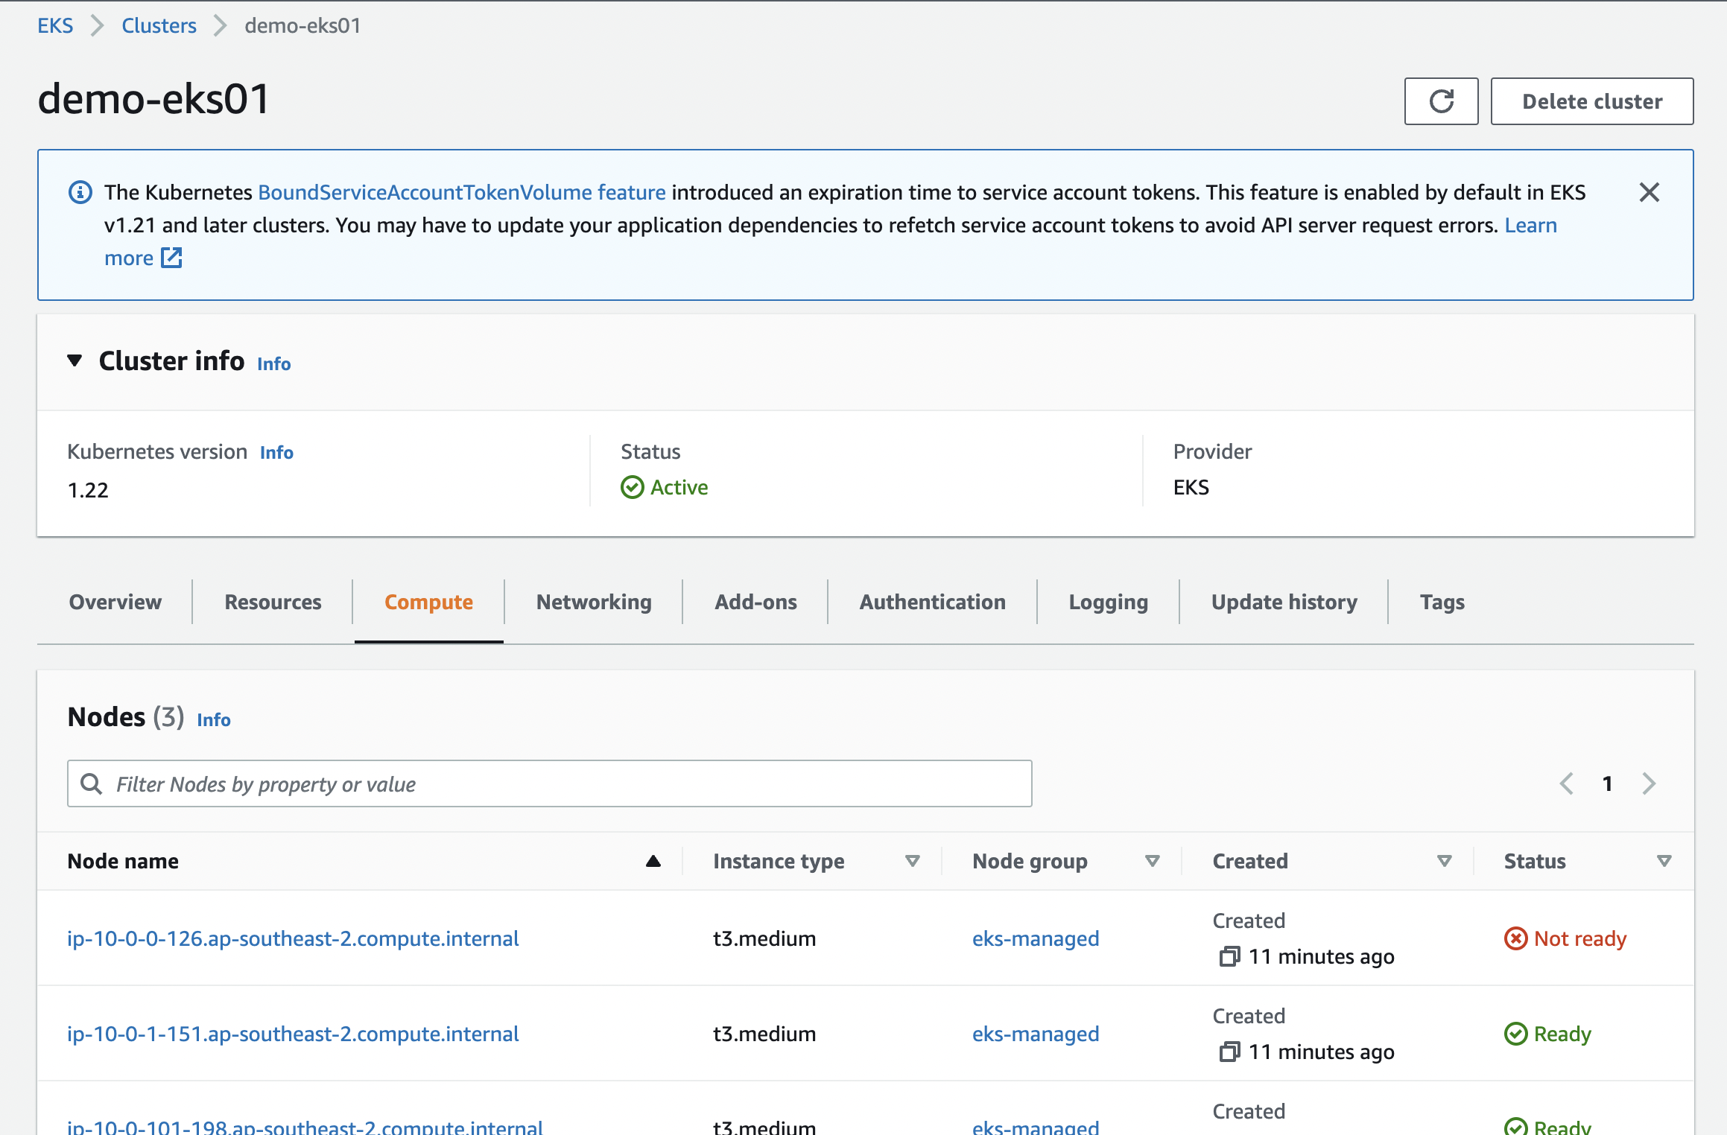Go to next page of nodes
This screenshot has height=1135, width=1727.
(1649, 783)
